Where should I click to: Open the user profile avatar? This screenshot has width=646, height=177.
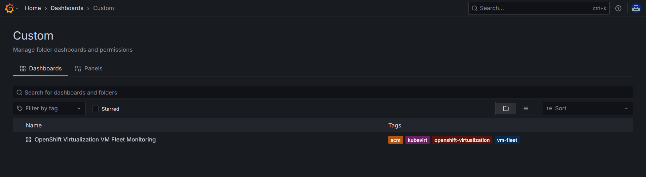636,8
